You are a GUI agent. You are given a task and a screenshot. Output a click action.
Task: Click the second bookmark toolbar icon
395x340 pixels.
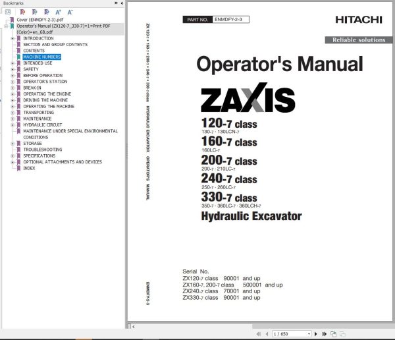(x=34, y=12)
